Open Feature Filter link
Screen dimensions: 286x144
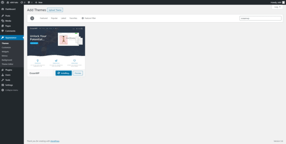89,18
